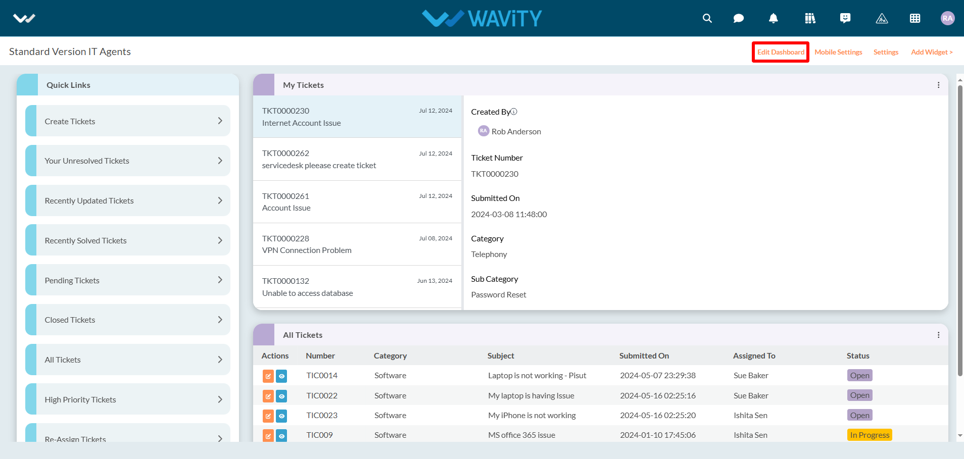Edit ticket TIC009 with the orange icon

click(268, 435)
